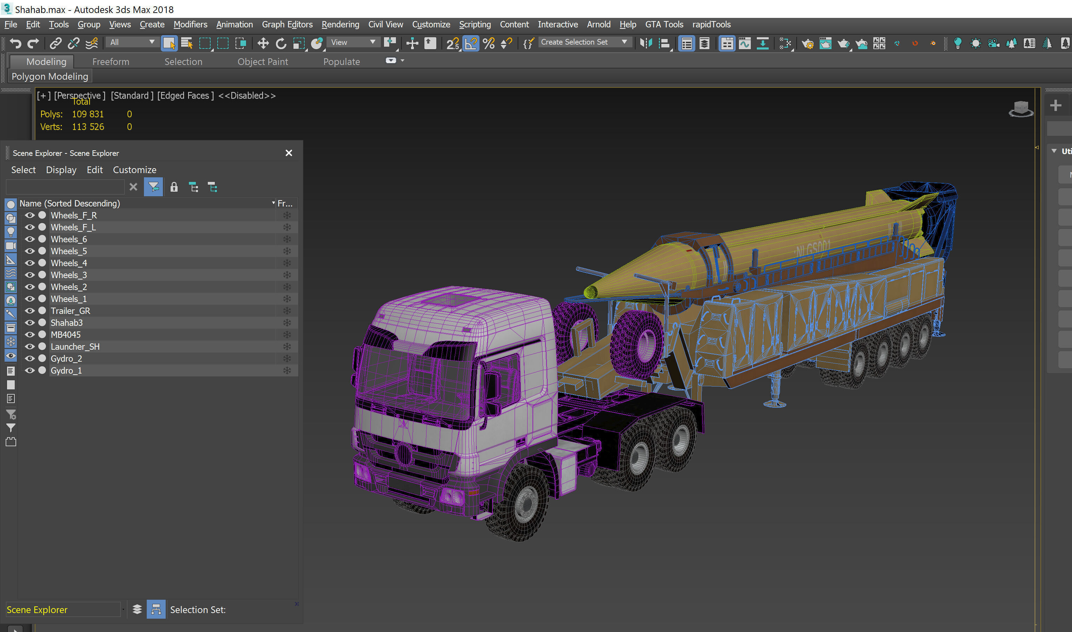Activate the Select and Link tool
Image resolution: width=1072 pixels, height=632 pixels.
coord(56,43)
